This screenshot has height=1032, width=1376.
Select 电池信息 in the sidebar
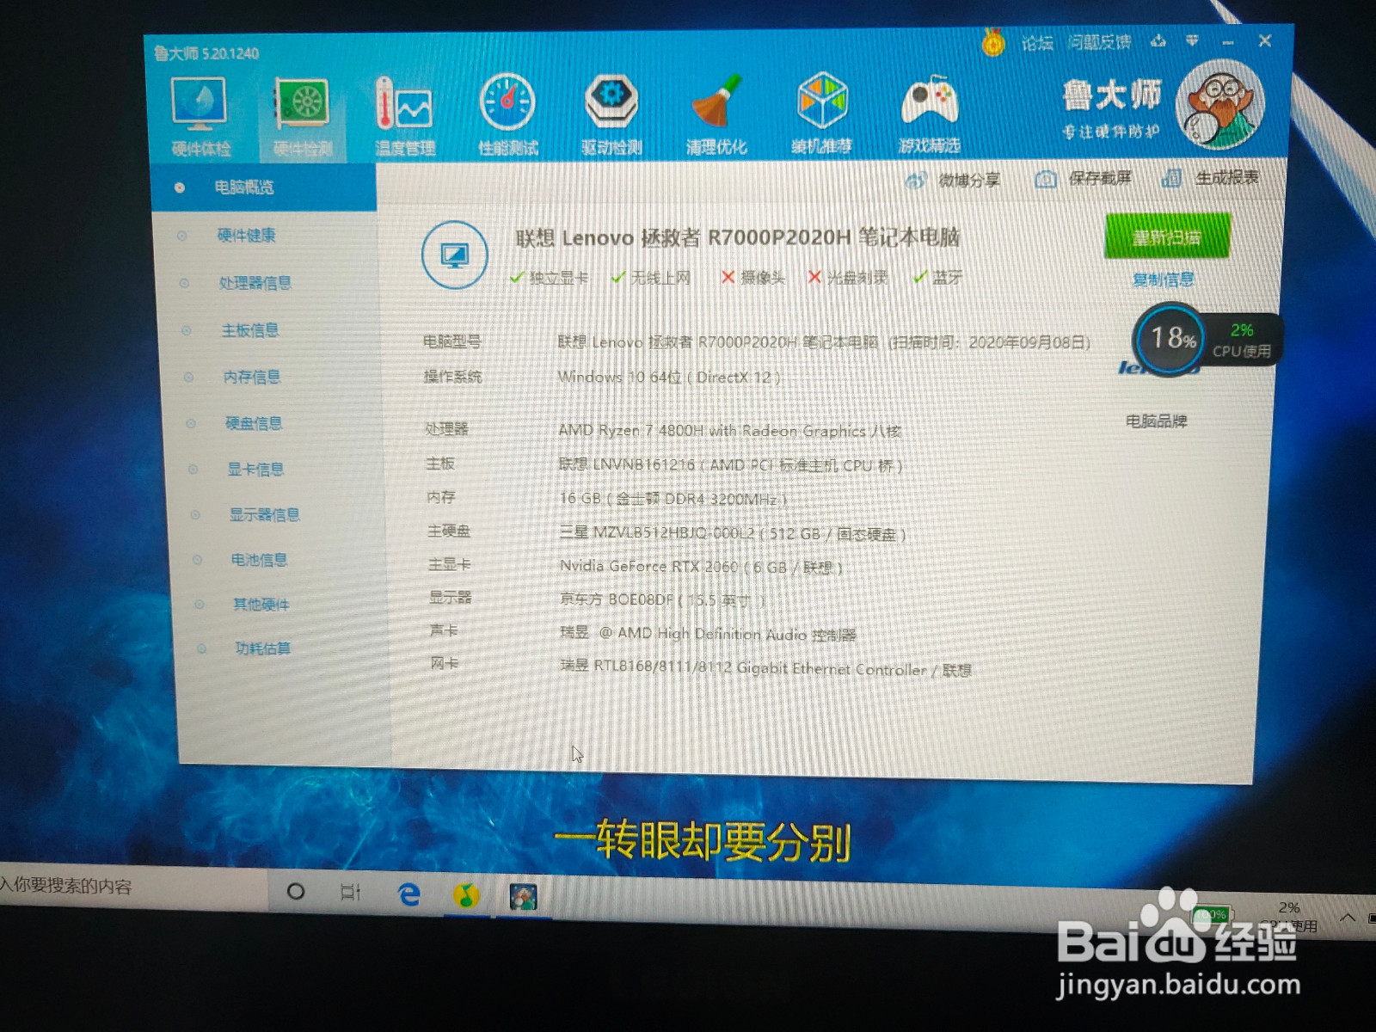(x=259, y=560)
